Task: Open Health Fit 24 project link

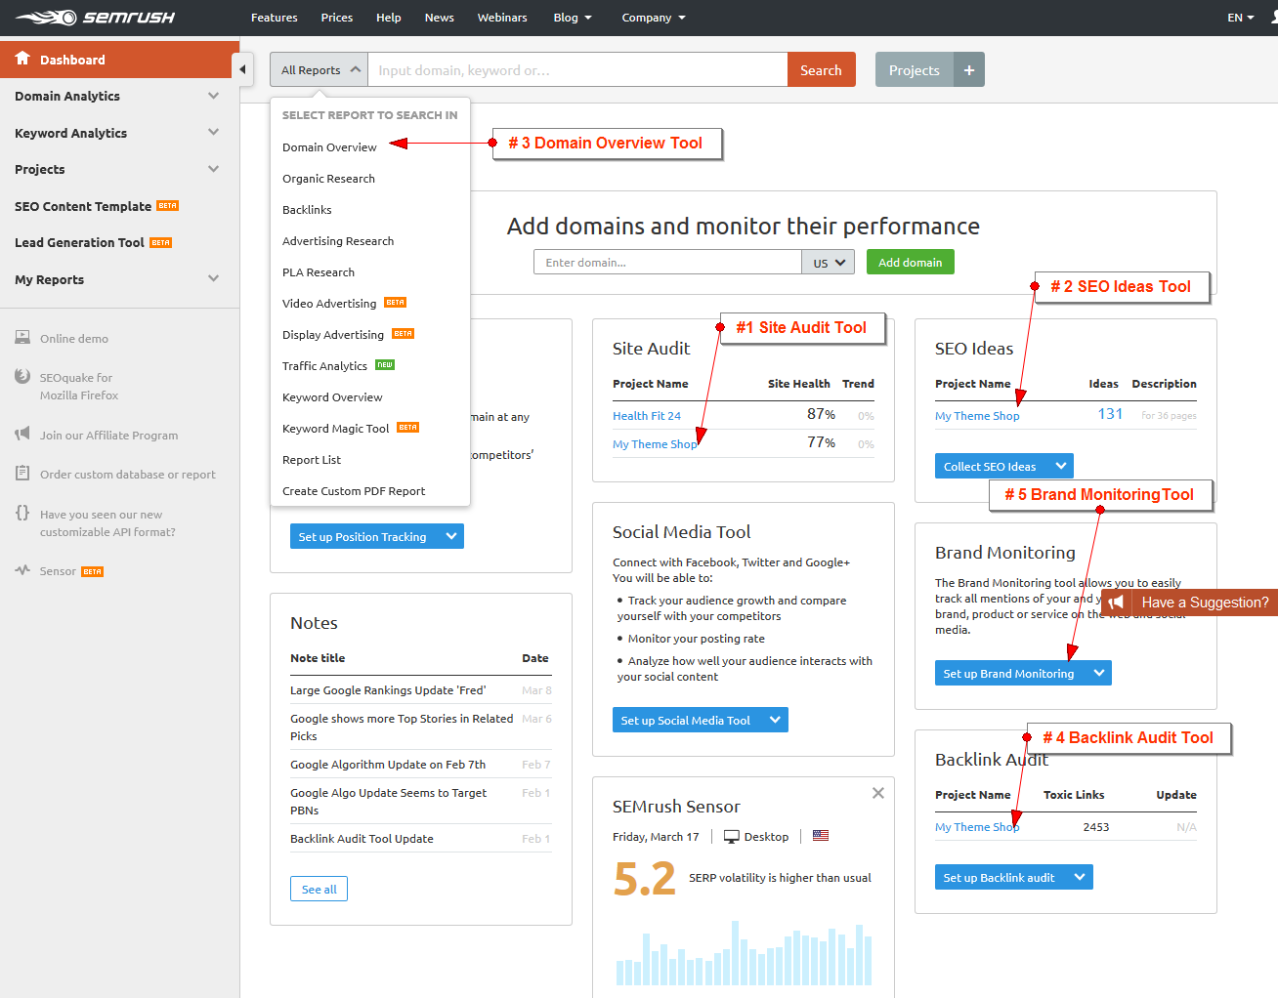Action: pyautogui.click(x=647, y=416)
